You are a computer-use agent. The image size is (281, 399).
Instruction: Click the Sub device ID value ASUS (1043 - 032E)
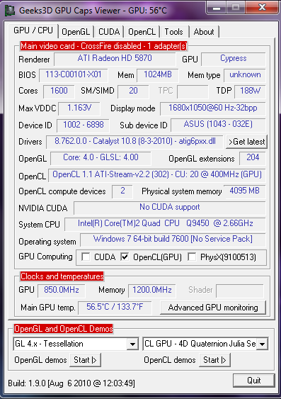tap(218, 125)
